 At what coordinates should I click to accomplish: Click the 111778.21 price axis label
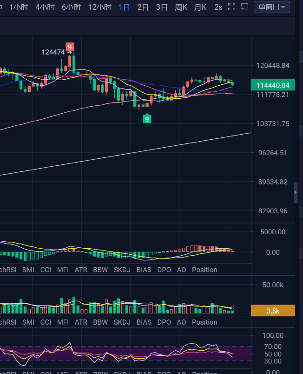(x=273, y=95)
